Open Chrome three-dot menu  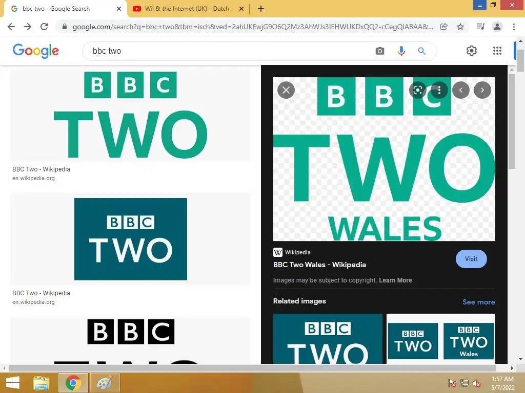(x=514, y=27)
